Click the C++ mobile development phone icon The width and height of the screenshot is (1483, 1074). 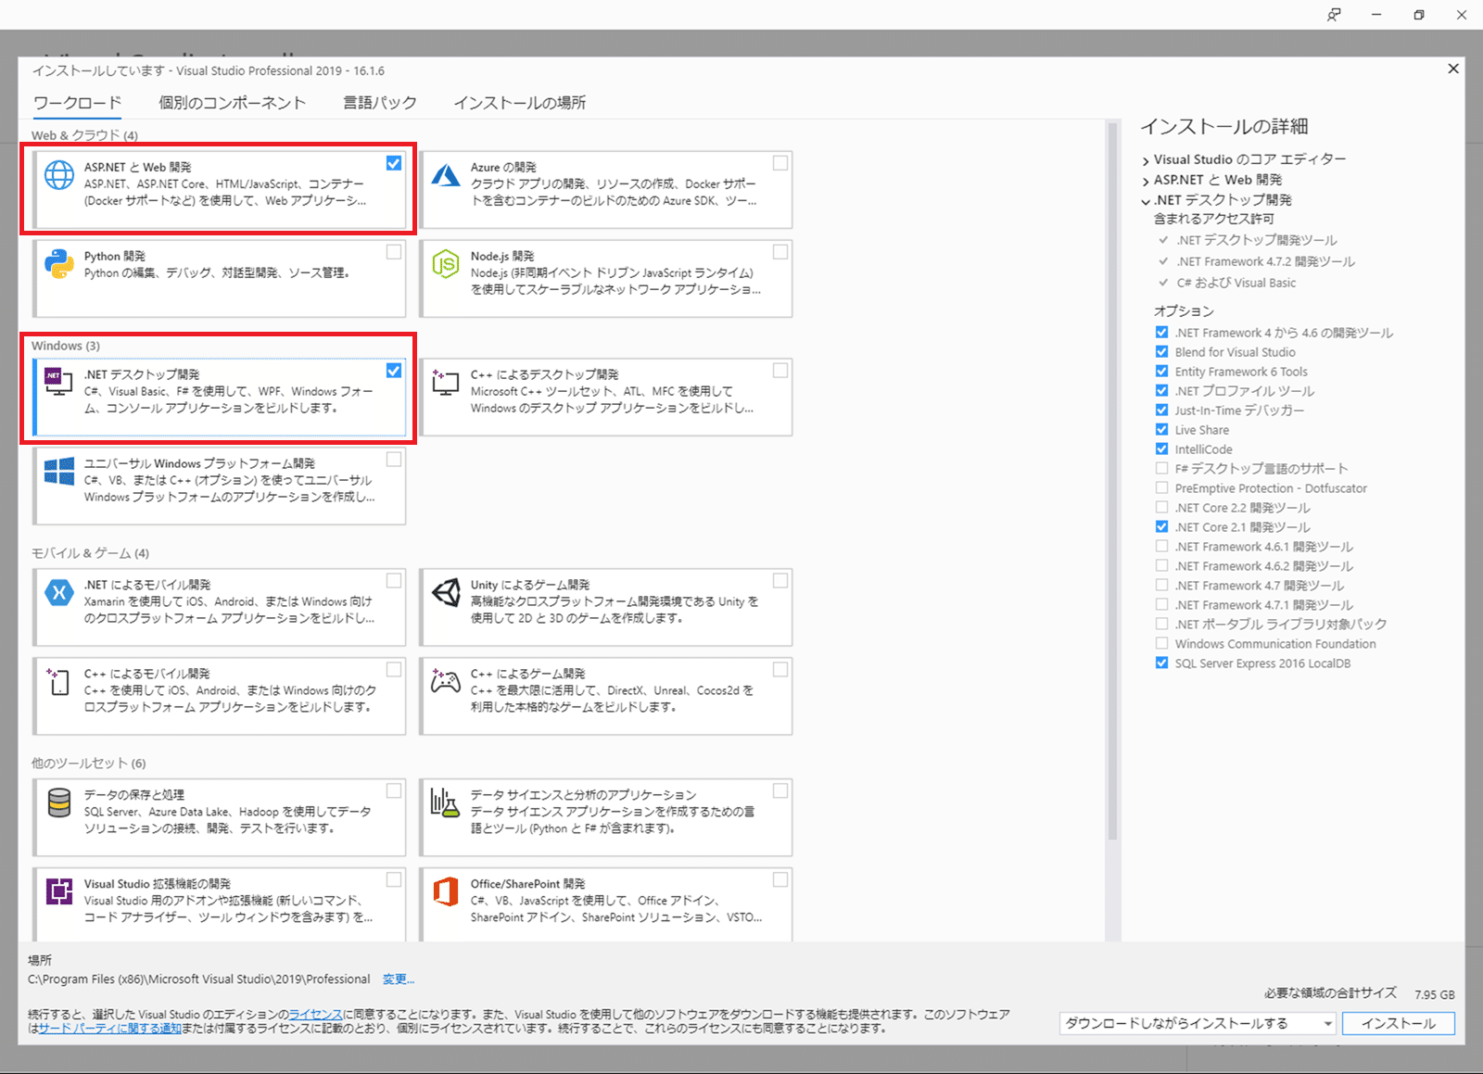point(58,682)
